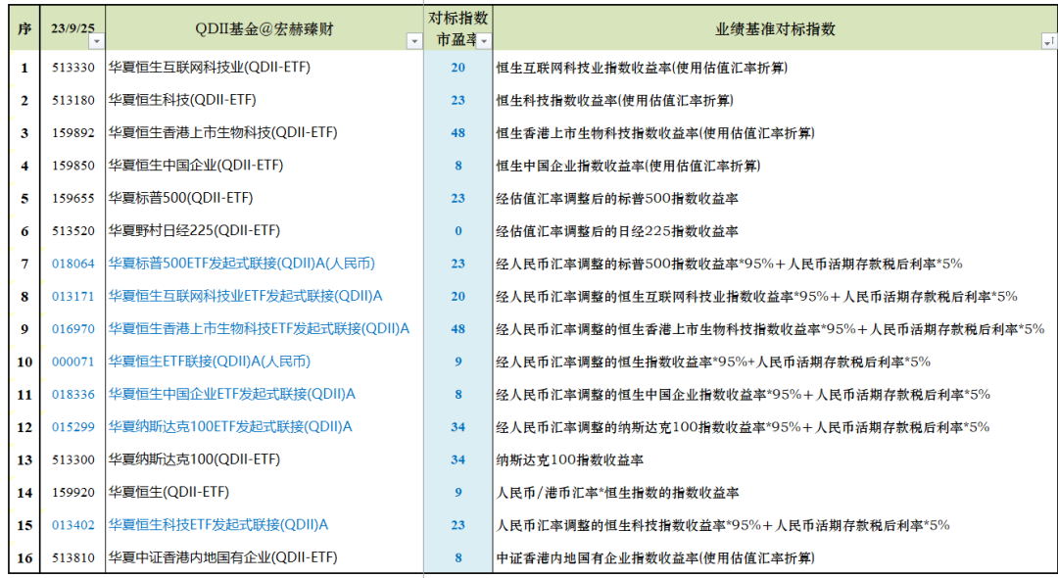Click row number 16 in 序 column
This screenshot has width=1058, height=578.
[24, 557]
